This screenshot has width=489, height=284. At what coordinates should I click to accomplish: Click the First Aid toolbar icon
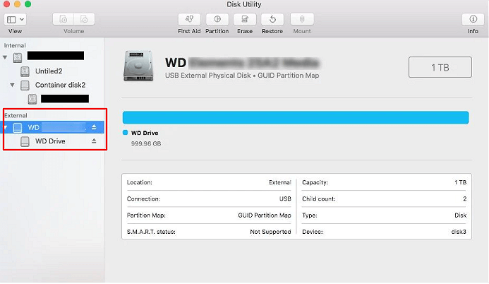tap(188, 19)
